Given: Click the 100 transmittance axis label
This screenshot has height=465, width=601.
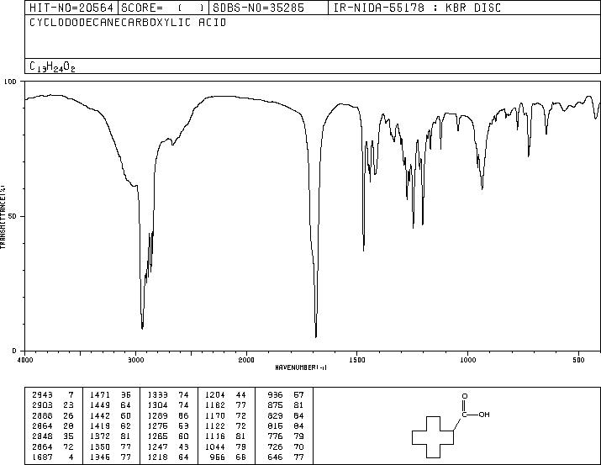Looking at the screenshot, I should coord(11,82).
